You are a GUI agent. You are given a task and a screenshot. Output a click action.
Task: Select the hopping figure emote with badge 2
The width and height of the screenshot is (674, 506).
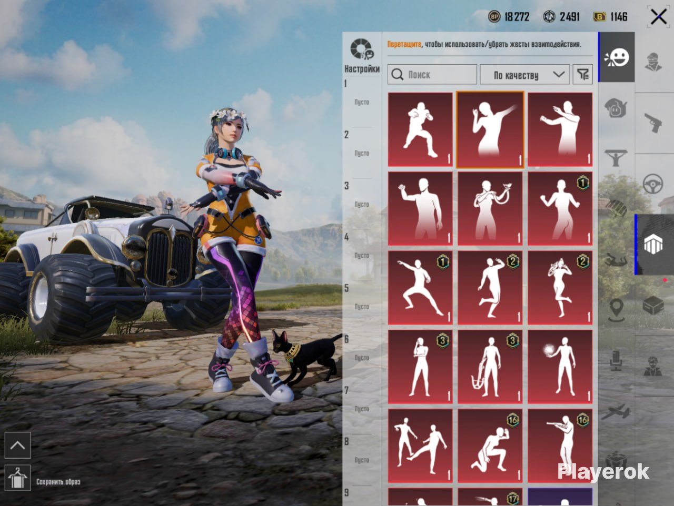point(490,287)
